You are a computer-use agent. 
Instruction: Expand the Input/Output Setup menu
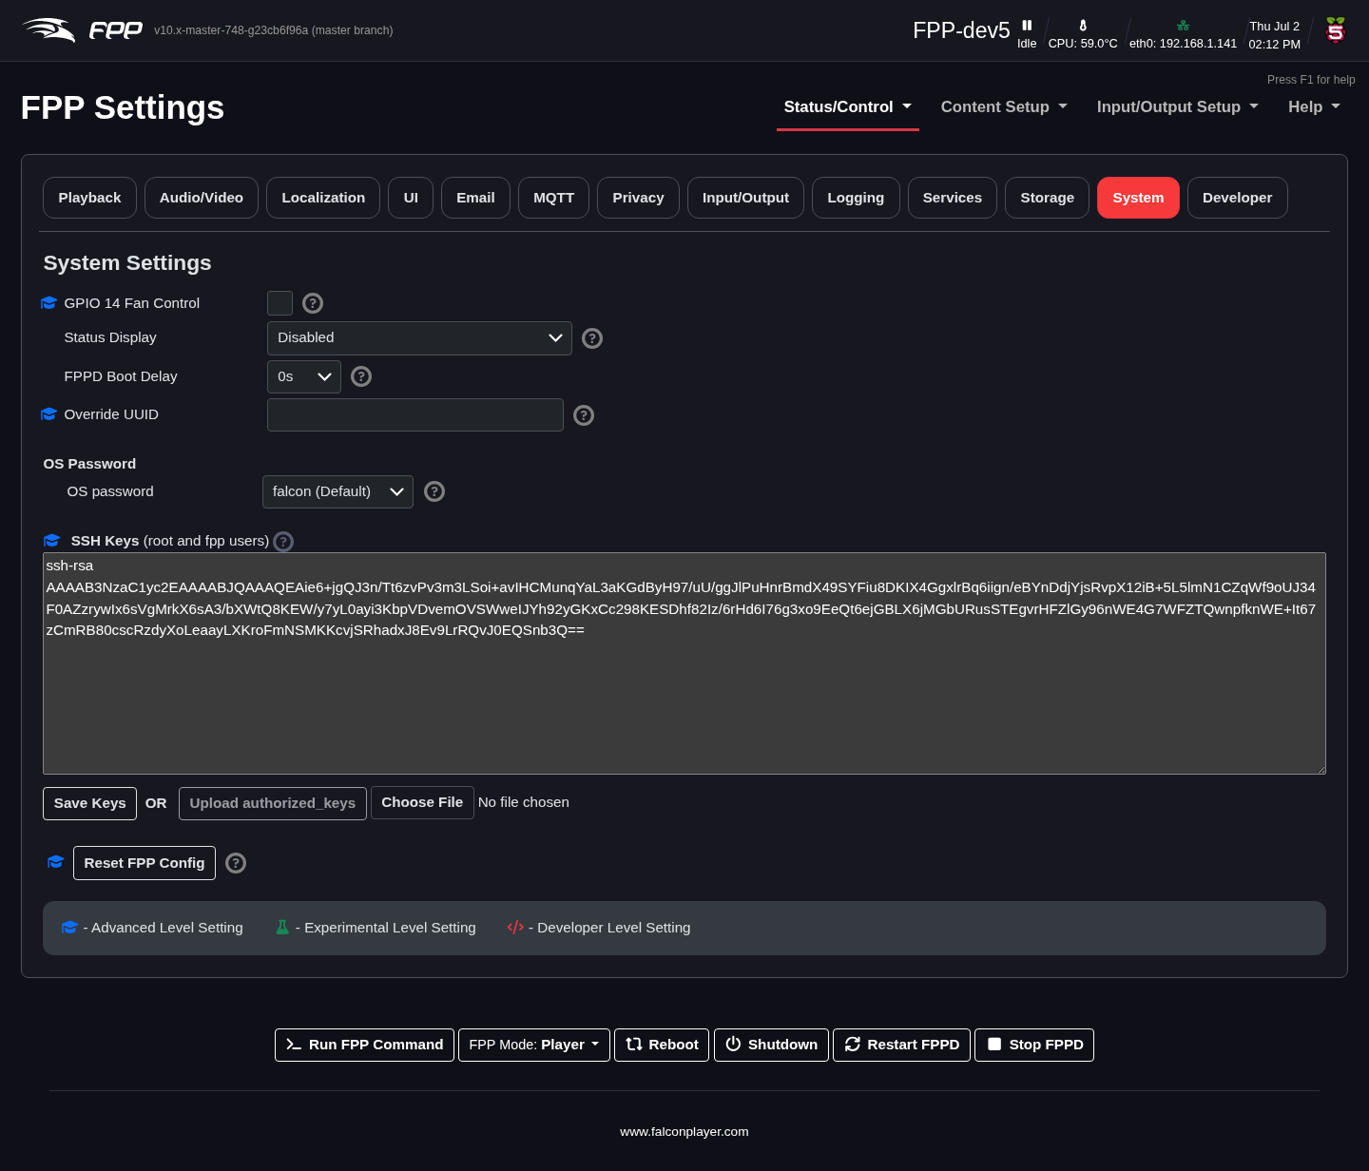click(1178, 107)
